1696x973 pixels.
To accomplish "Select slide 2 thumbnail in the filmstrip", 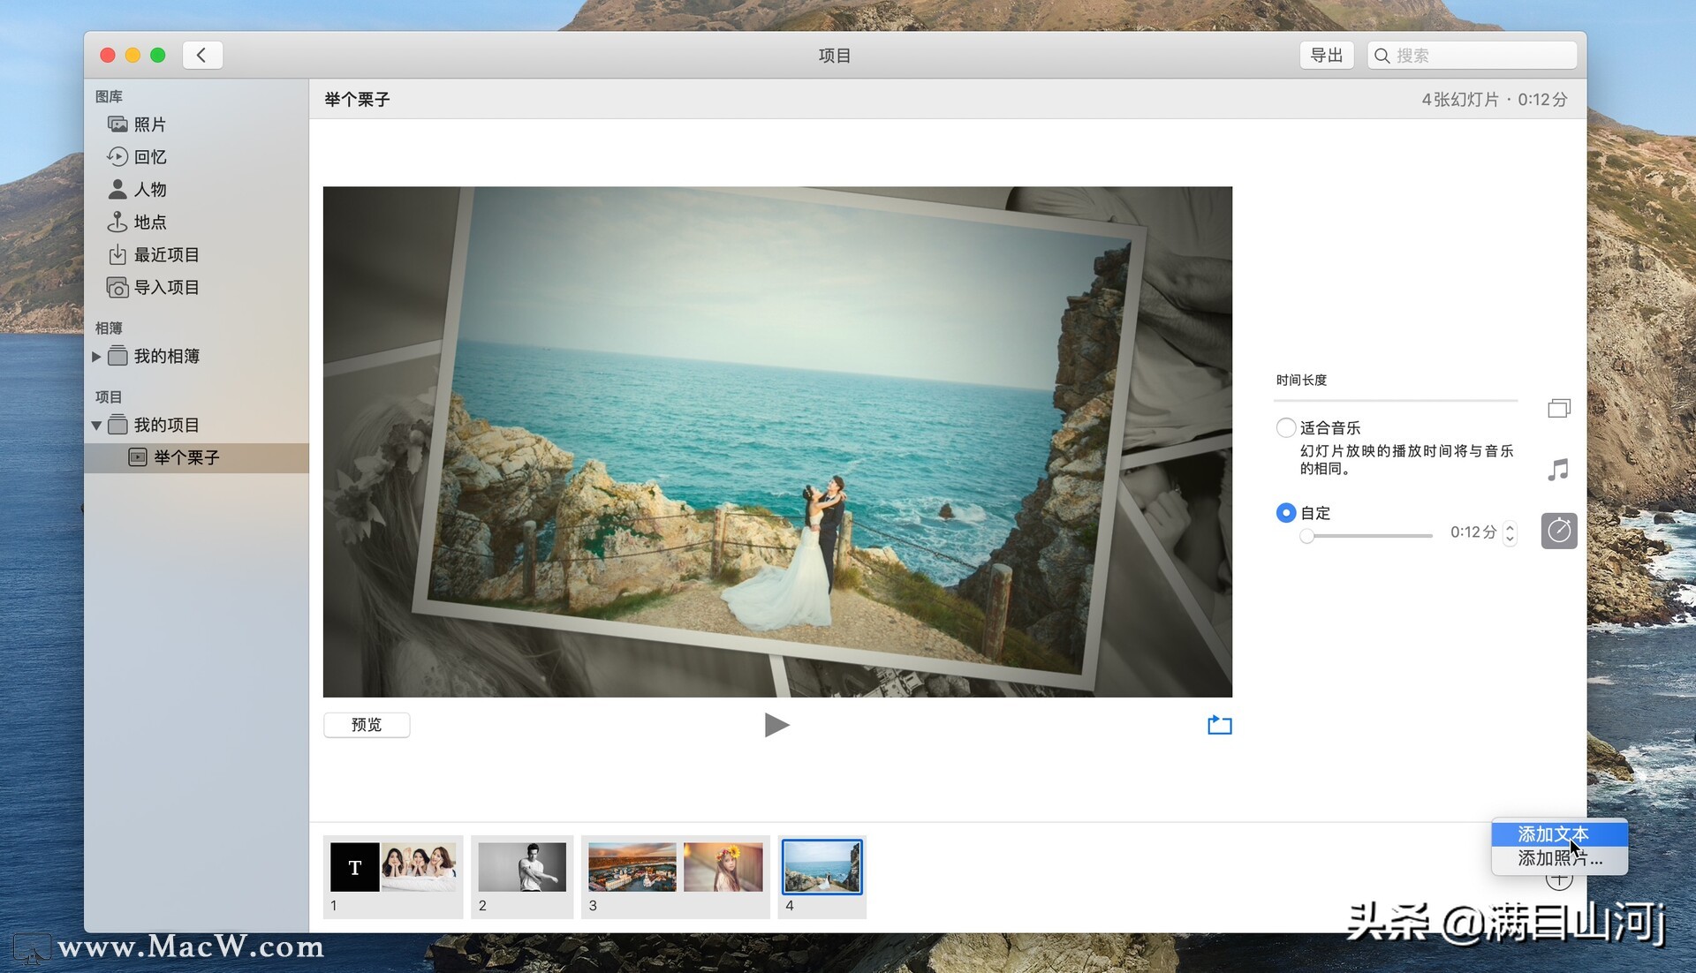I will 522,867.
